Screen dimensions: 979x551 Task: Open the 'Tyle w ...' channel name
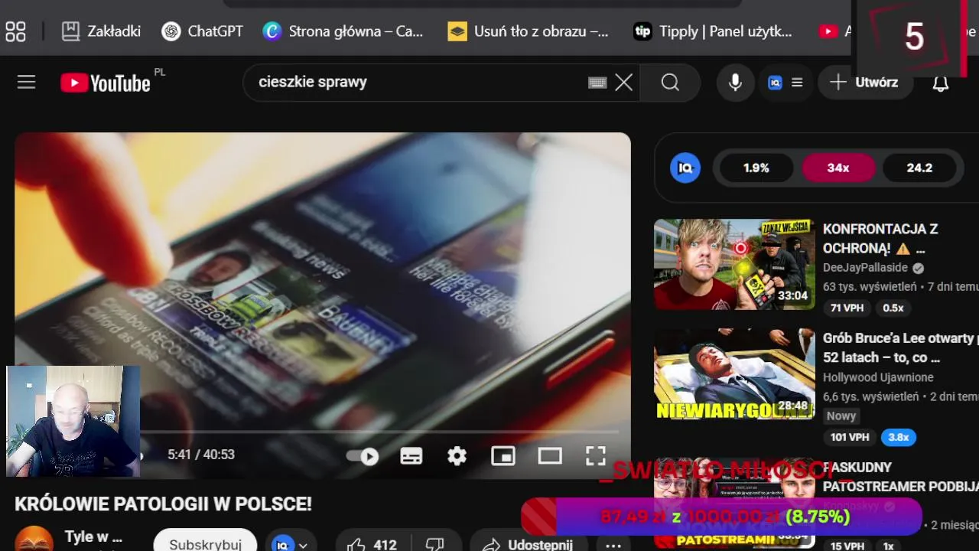coord(93,536)
